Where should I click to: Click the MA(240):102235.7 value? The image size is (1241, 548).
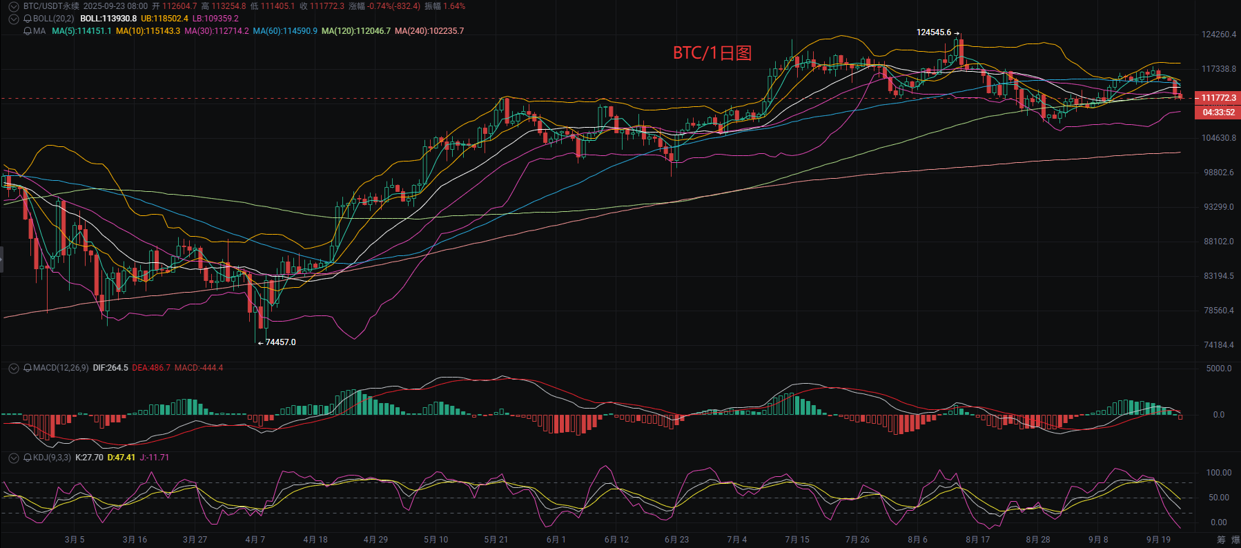click(429, 31)
